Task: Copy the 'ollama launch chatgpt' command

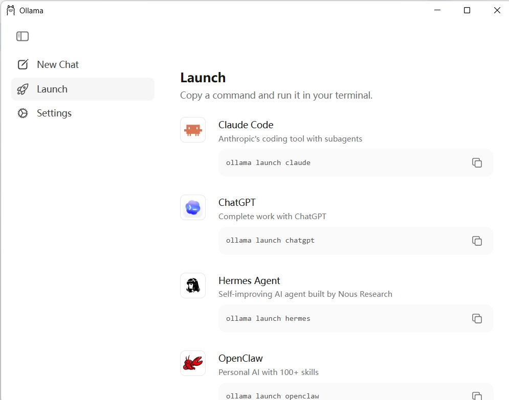Action: click(x=477, y=241)
